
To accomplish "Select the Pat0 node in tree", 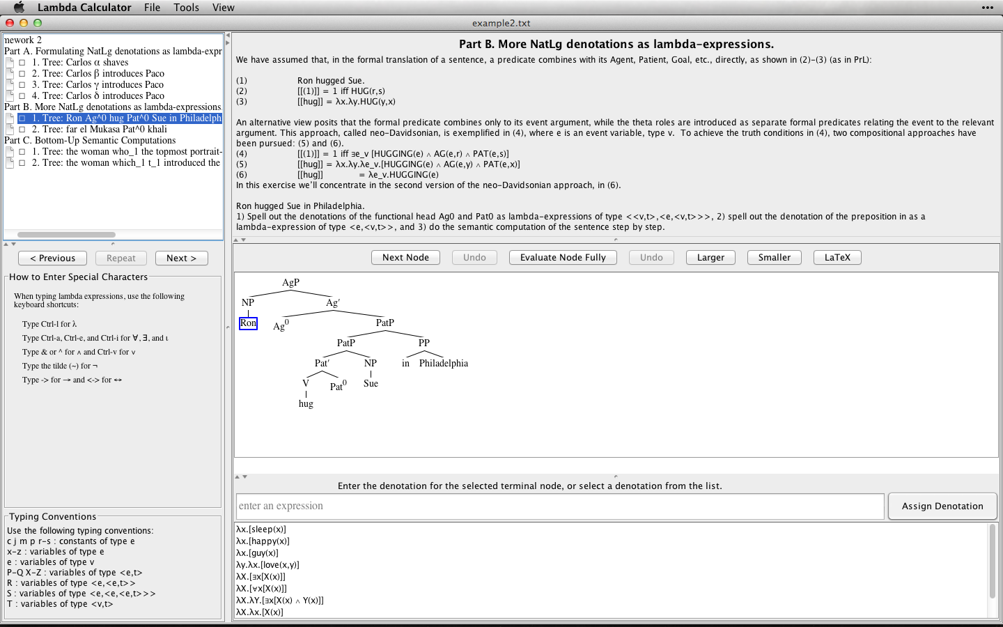I will pos(338,385).
